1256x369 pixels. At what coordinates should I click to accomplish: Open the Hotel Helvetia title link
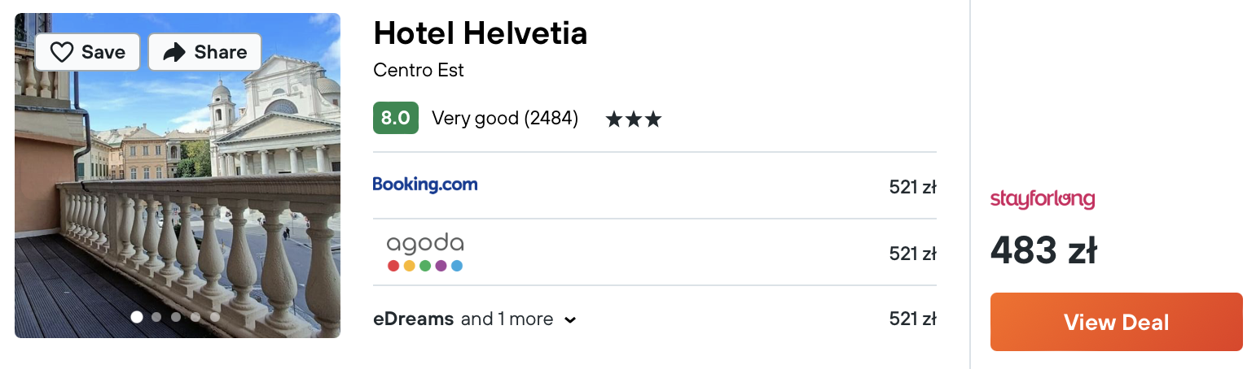click(x=481, y=33)
